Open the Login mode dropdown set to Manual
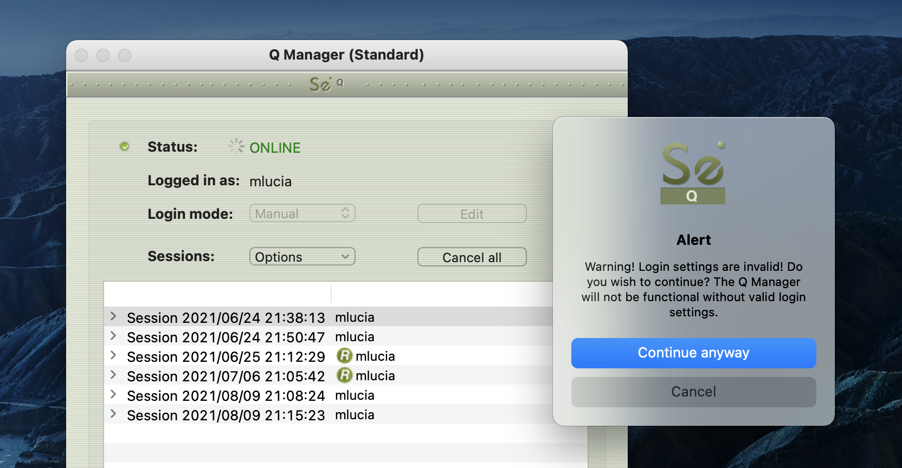The image size is (902, 468). point(302,213)
